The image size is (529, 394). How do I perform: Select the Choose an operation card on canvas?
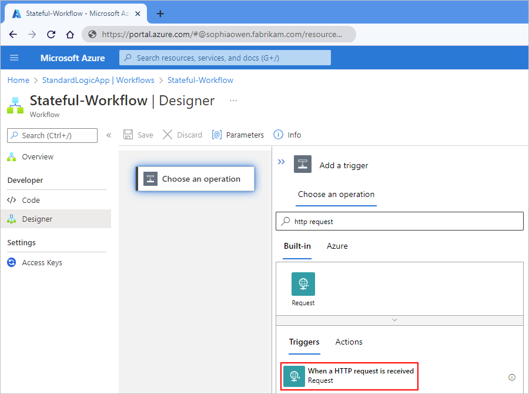pos(195,179)
